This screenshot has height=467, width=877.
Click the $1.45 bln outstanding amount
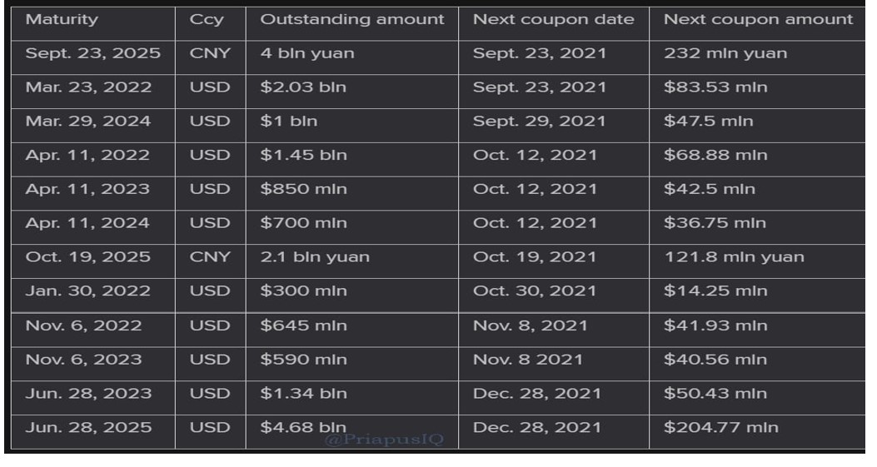303,156
